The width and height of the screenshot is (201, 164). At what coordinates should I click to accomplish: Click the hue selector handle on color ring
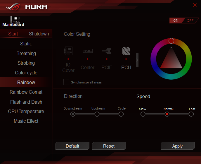pyautogui.click(x=171, y=41)
